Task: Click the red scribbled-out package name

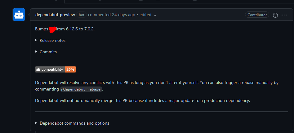Action: click(52, 29)
